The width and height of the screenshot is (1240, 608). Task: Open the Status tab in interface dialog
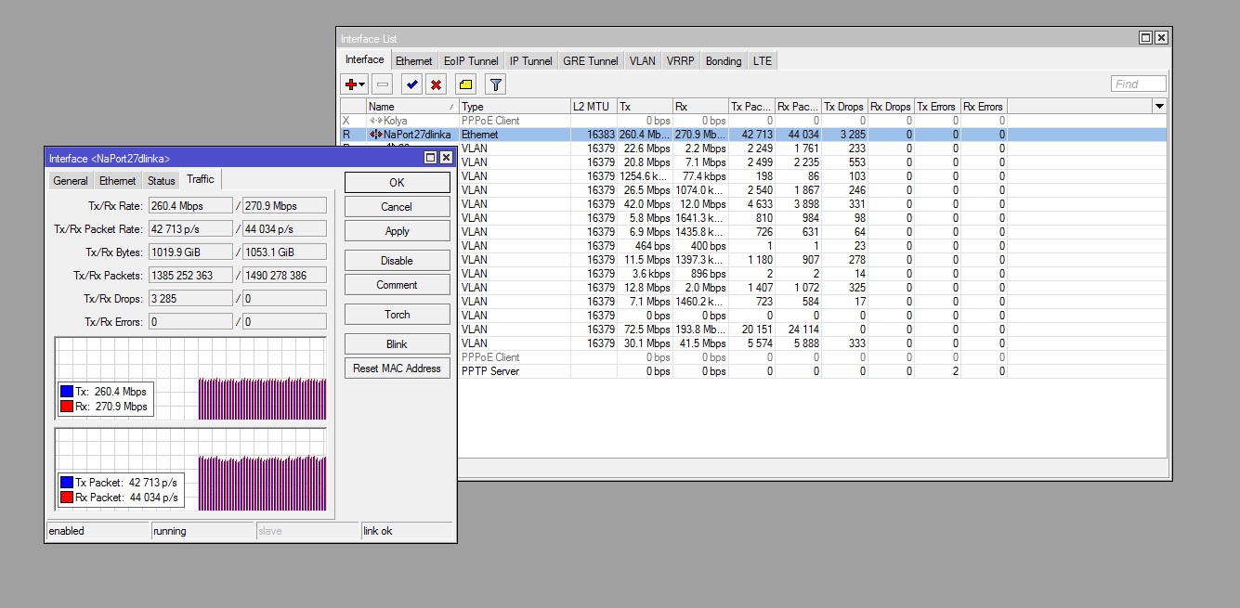[161, 181]
